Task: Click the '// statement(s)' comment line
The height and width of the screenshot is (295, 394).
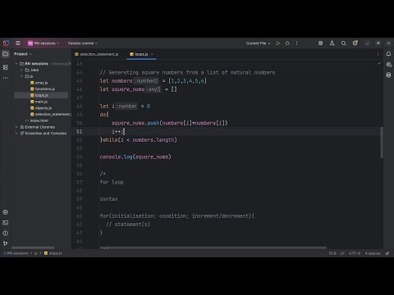Action: [128, 225]
